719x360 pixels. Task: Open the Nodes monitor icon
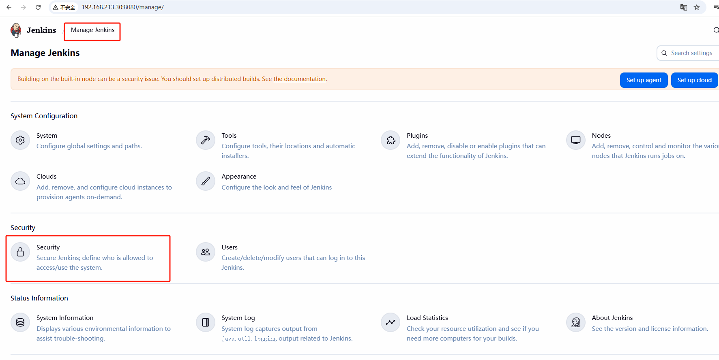(576, 140)
